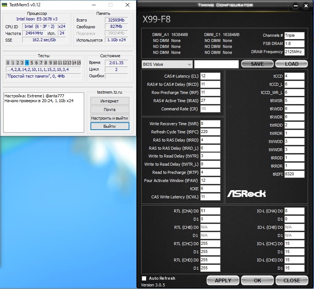This screenshot has width=314, height=289.
Task: Click the profile name field next to BIOS Value
Action: (x=216, y=64)
